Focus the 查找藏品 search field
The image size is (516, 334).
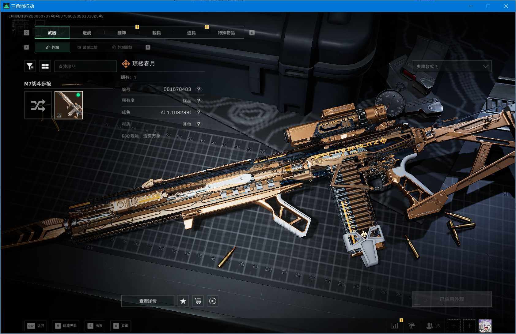pos(85,66)
